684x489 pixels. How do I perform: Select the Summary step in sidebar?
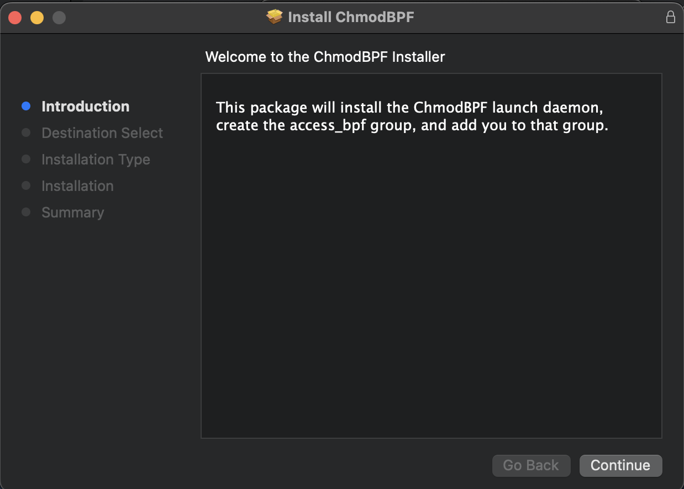(x=72, y=212)
